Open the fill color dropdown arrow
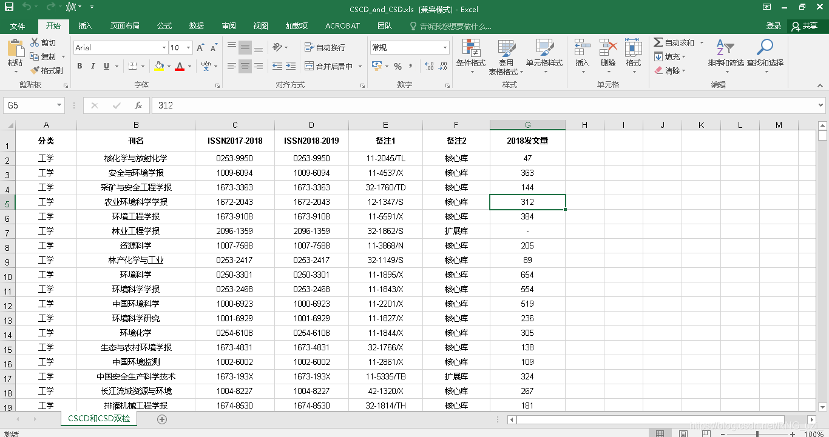 coord(169,66)
